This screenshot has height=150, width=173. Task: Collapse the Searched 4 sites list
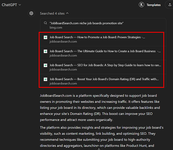click(52, 13)
